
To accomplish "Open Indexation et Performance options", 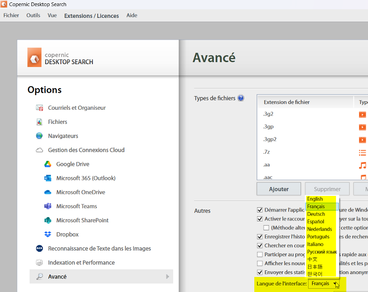I will pos(81,262).
